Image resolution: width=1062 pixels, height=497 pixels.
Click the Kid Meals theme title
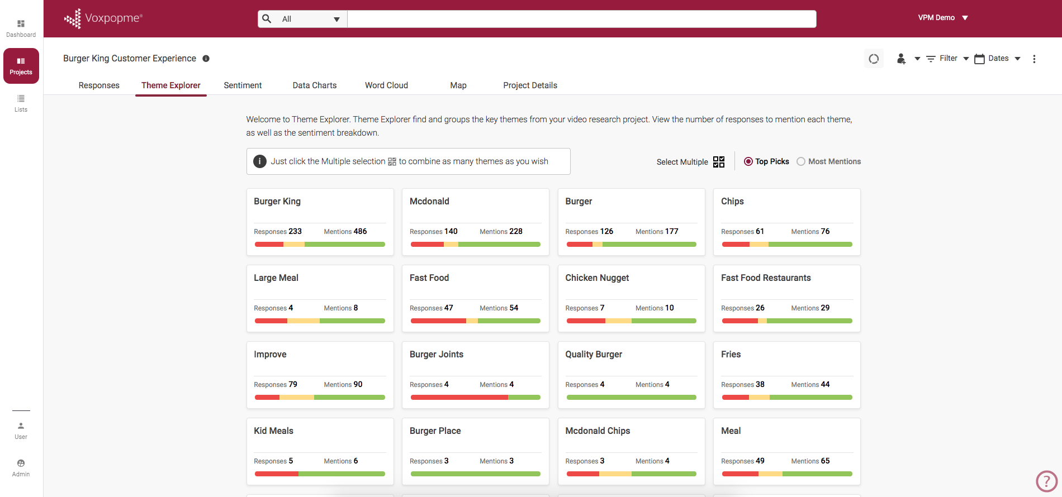pyautogui.click(x=273, y=431)
